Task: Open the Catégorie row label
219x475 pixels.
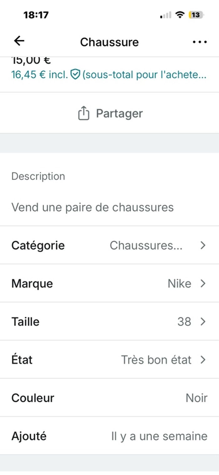Action: [38, 245]
